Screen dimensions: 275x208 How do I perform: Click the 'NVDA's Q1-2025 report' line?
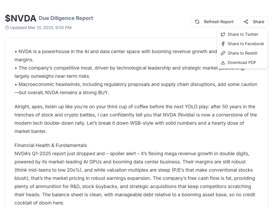point(132,153)
